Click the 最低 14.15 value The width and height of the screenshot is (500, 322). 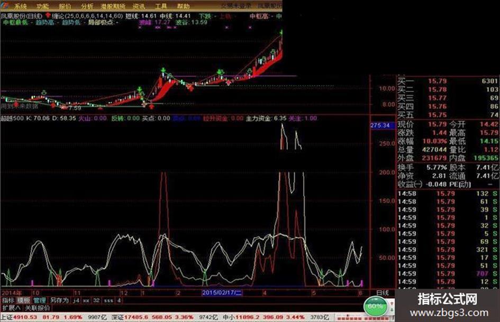[x=488, y=141]
